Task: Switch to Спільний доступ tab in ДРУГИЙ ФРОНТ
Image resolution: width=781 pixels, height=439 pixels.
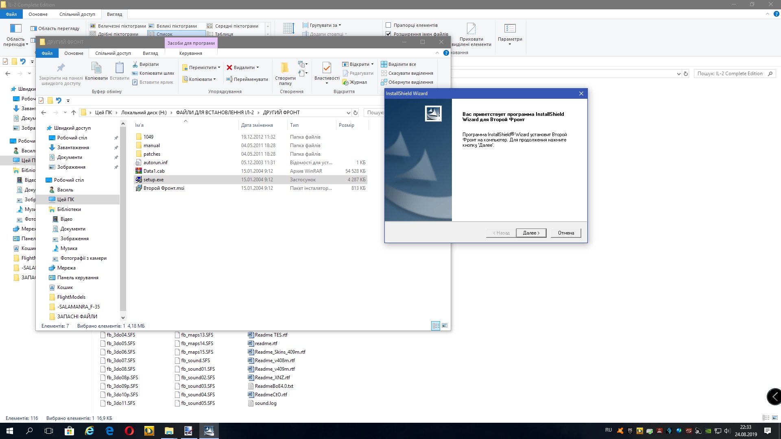Action: click(x=113, y=53)
